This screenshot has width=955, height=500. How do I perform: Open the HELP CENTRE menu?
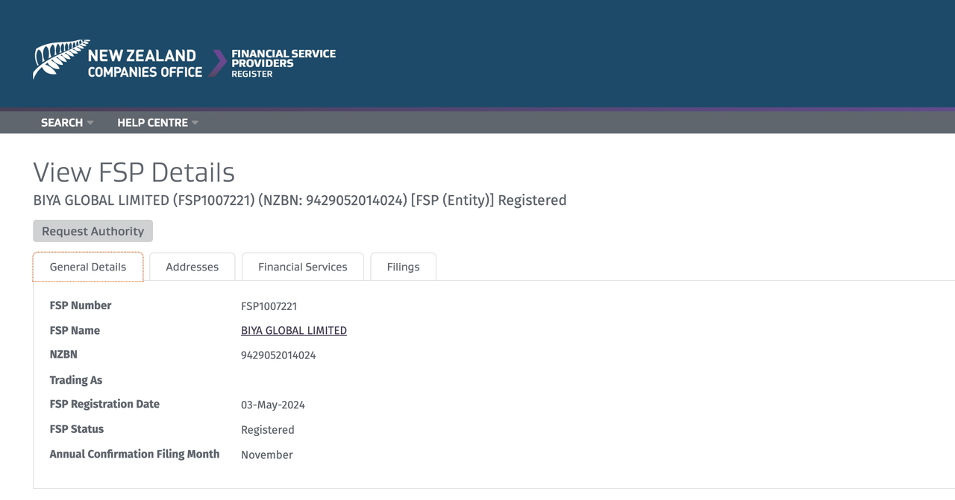[x=152, y=123]
